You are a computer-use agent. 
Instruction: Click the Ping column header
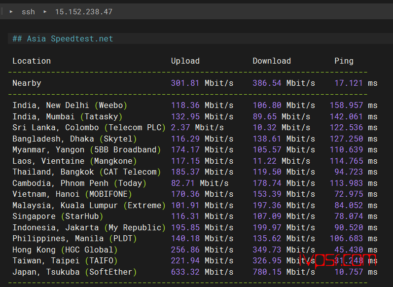[344, 61]
